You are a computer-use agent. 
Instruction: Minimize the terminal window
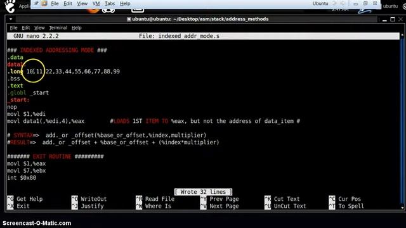tap(384, 20)
